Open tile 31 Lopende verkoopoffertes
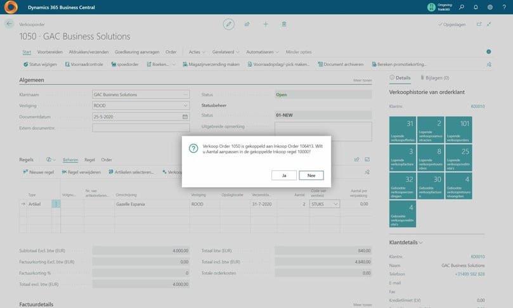The width and height of the screenshot is (513, 308). click(x=403, y=130)
